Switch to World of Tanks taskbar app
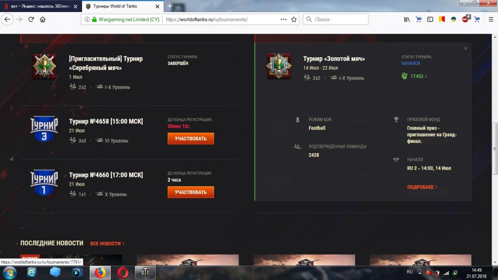 (x=145, y=273)
